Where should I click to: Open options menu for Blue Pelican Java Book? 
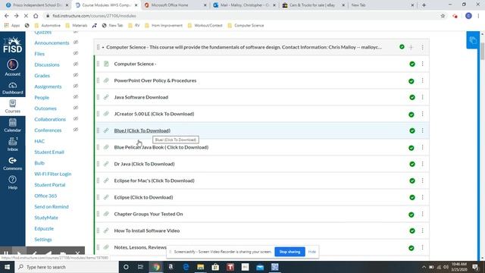point(423,147)
